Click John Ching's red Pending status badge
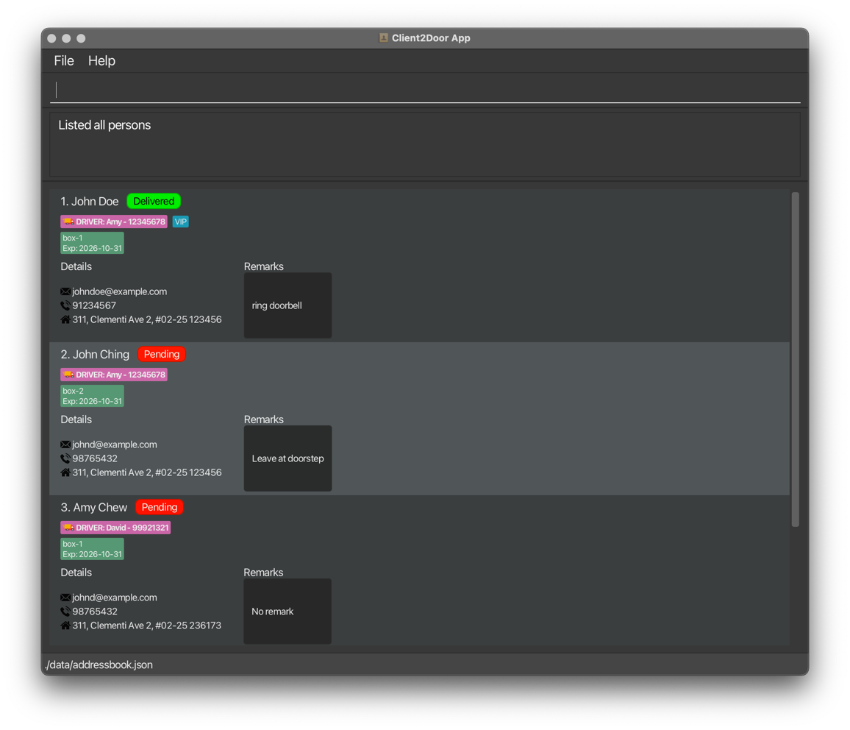Screen dimensions: 850x730 [x=162, y=354]
